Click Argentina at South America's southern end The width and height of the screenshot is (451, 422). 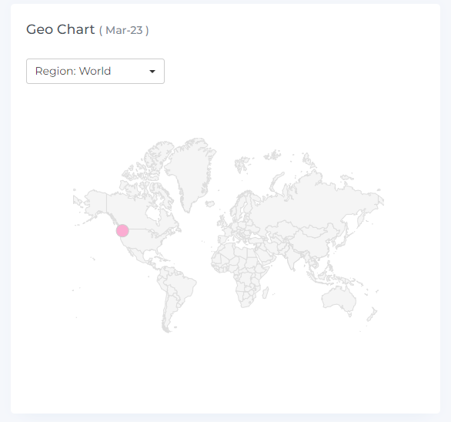[x=169, y=313]
